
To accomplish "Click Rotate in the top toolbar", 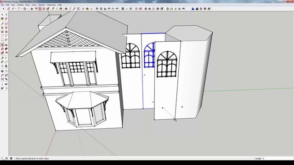I will click(44, 9).
